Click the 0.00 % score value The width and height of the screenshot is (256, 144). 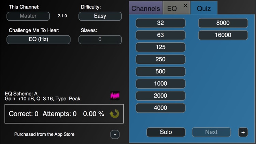pyautogui.click(x=94, y=114)
